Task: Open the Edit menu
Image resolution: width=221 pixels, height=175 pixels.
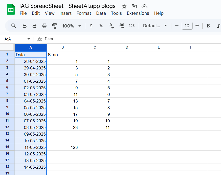Action: (36, 13)
